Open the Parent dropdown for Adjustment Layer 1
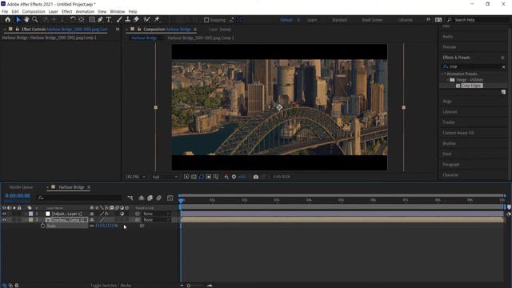This screenshot has height=288, width=512. (157, 214)
